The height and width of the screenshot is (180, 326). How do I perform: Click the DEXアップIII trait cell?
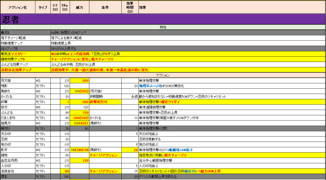(25, 49)
